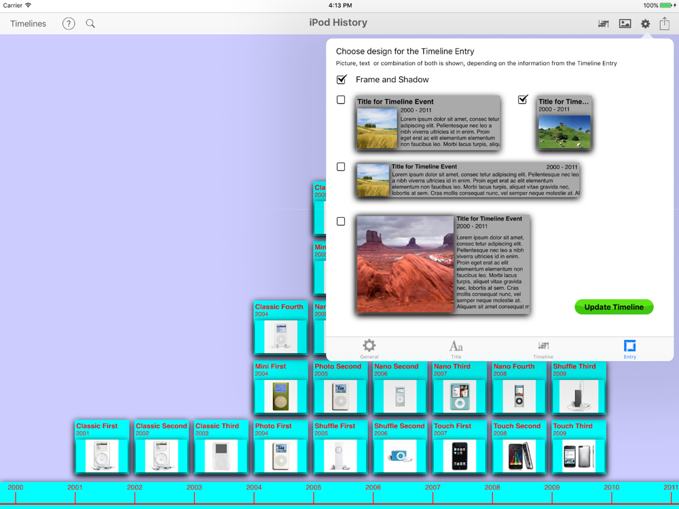Select the compact sheep meadow design preview
The width and height of the screenshot is (679, 509).
564,123
